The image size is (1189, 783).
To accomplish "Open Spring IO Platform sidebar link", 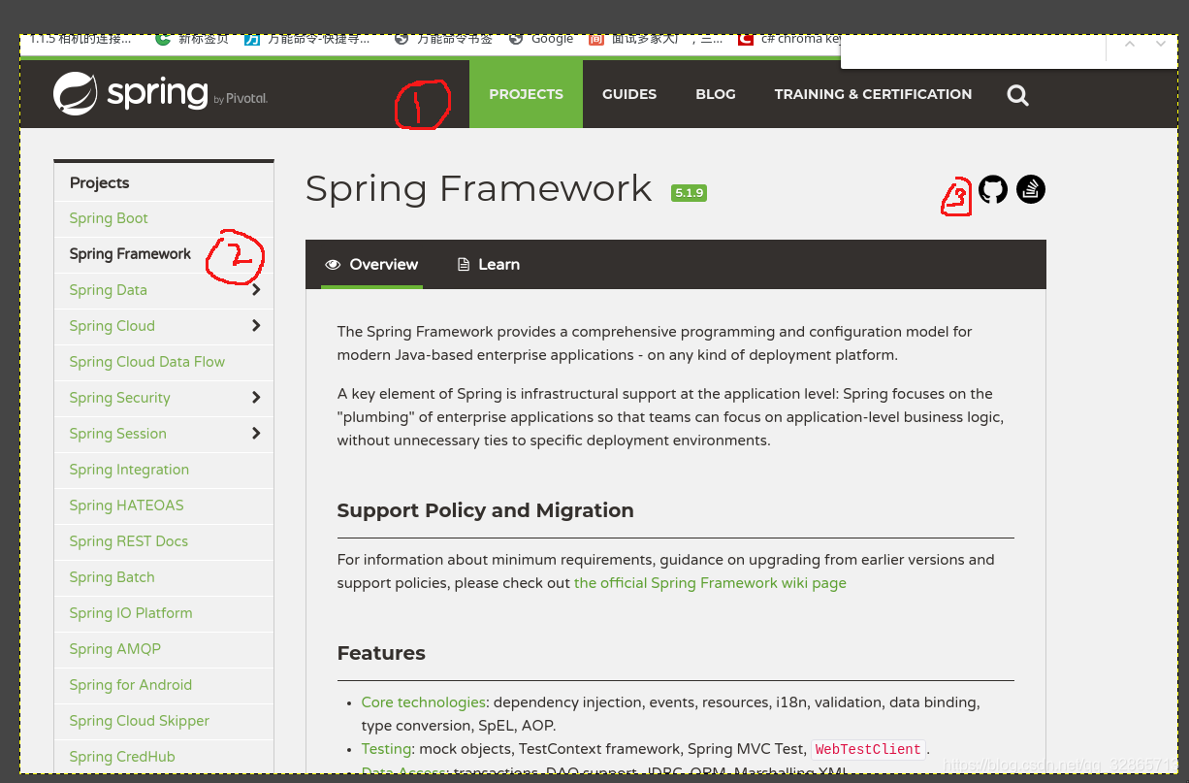I will click(x=131, y=613).
